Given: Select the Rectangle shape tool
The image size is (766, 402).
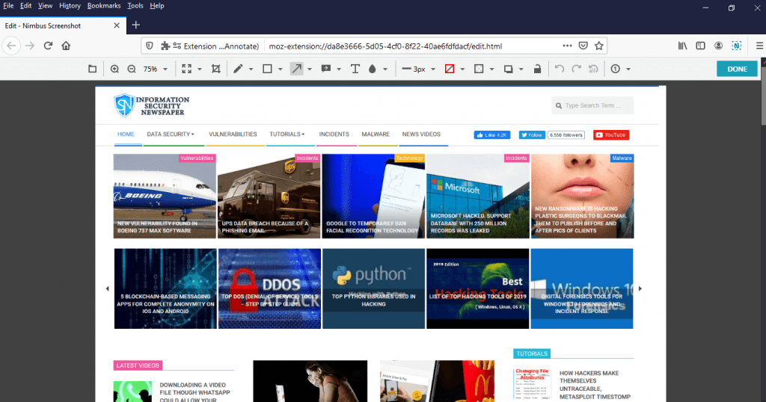Looking at the screenshot, I should coord(267,69).
